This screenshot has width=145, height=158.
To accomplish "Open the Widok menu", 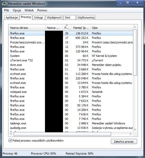I will [29, 10].
